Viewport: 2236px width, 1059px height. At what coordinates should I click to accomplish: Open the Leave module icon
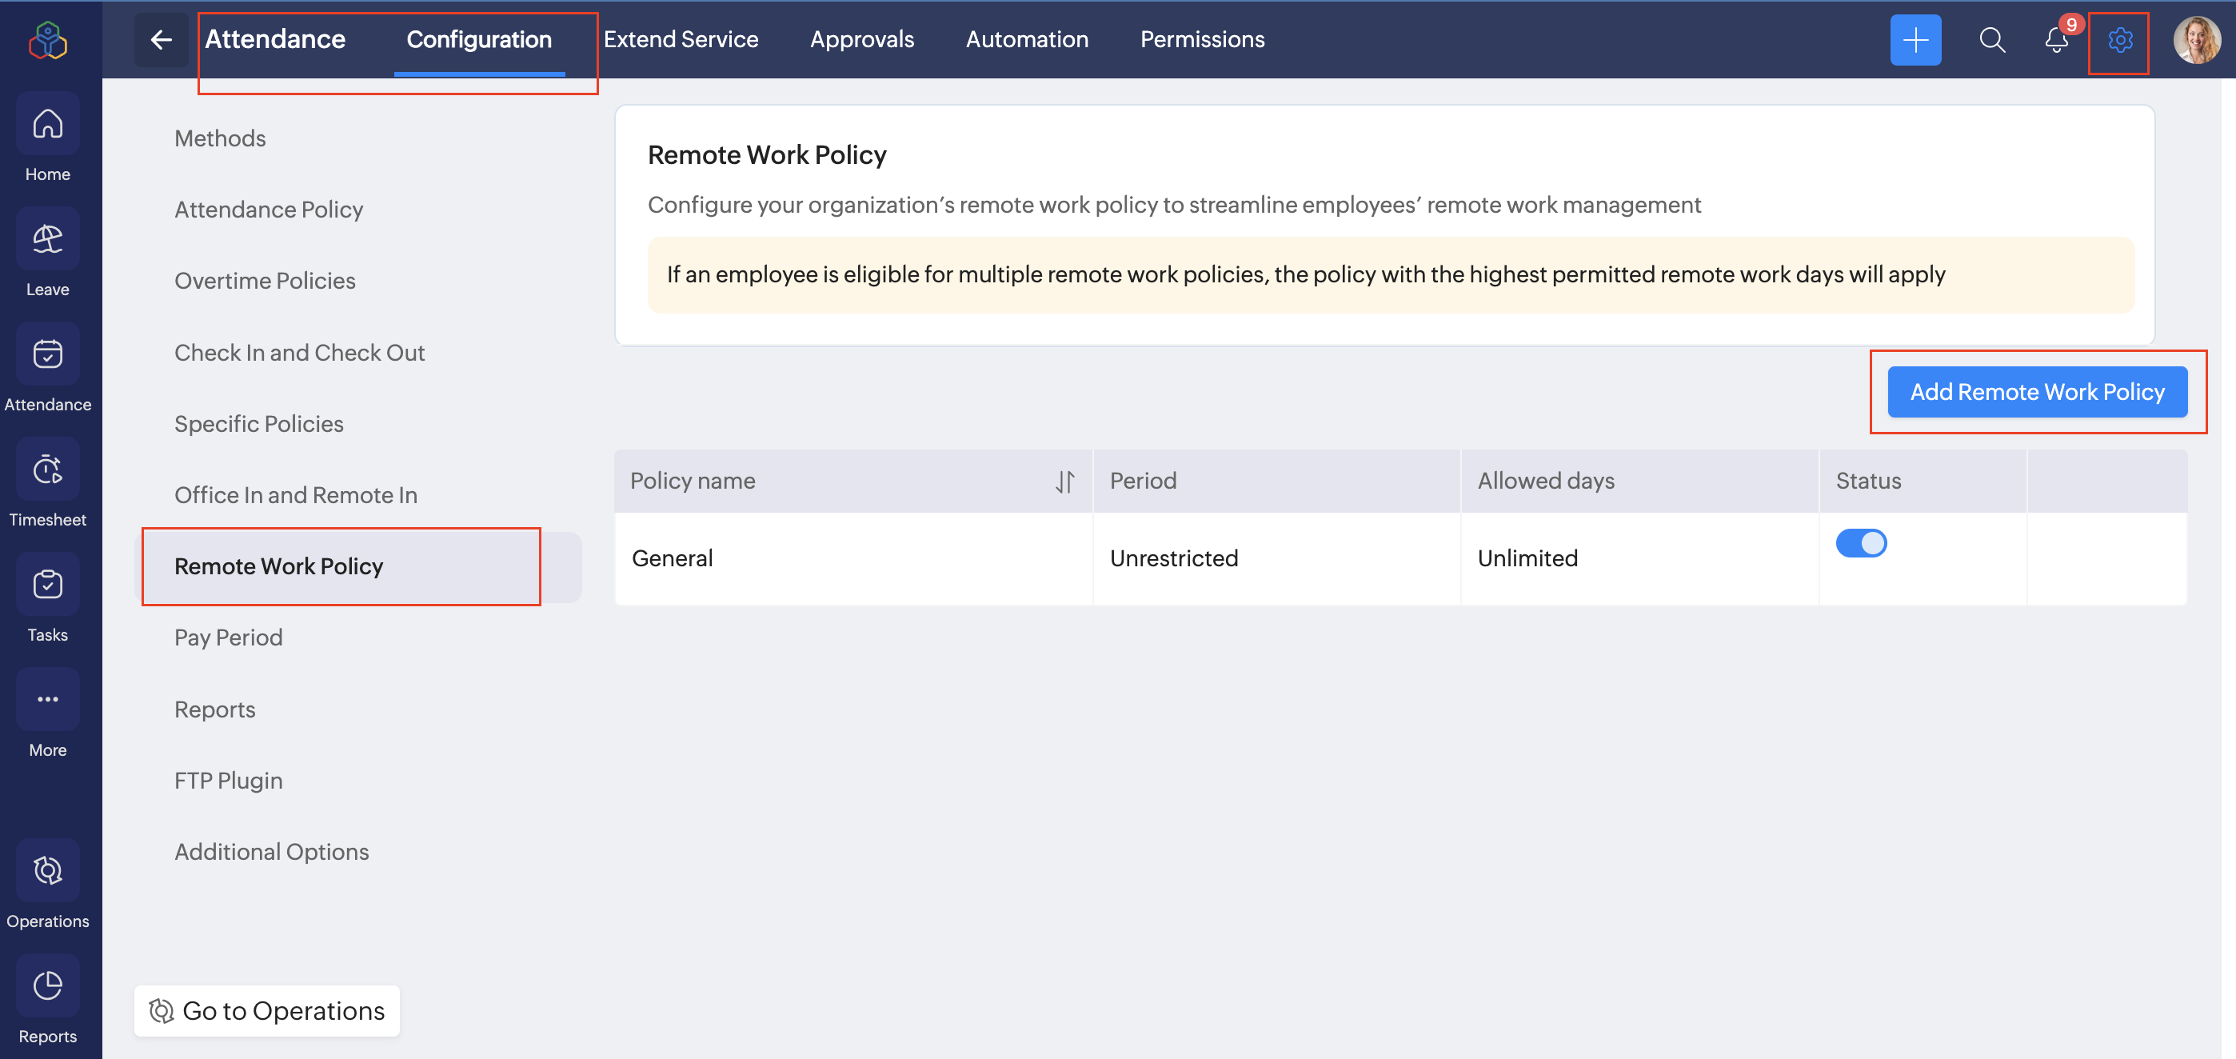click(x=48, y=240)
